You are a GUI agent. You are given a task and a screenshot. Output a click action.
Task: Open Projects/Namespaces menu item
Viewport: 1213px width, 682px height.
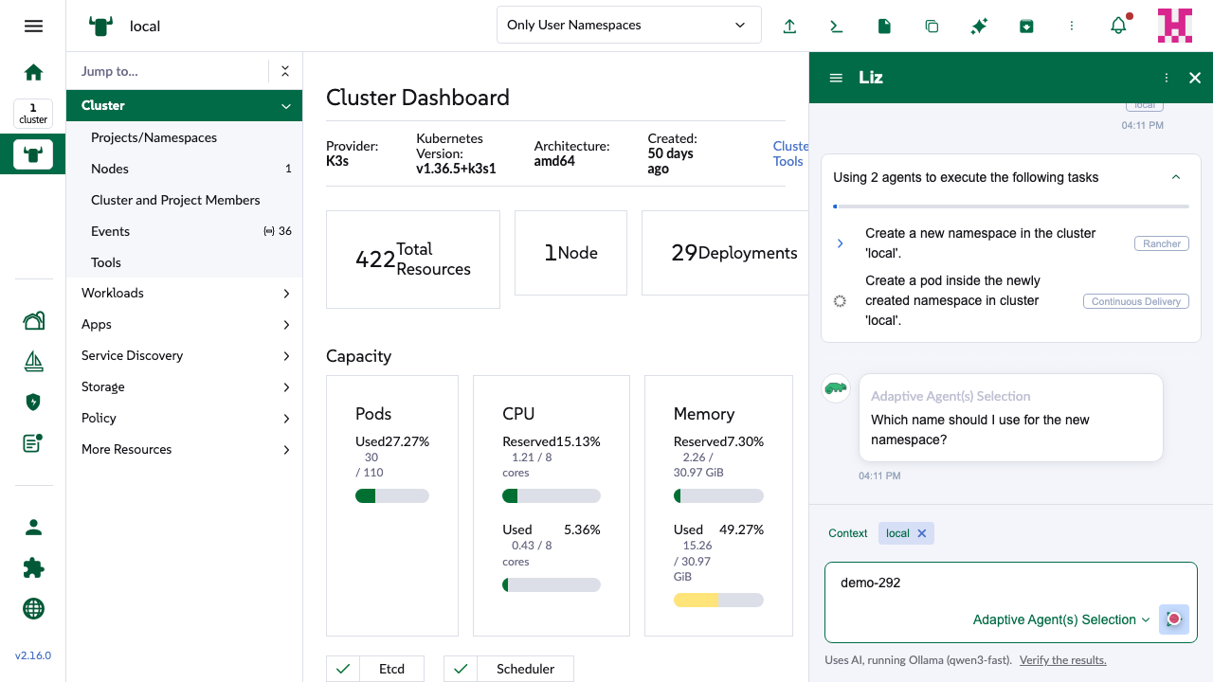tap(185, 137)
